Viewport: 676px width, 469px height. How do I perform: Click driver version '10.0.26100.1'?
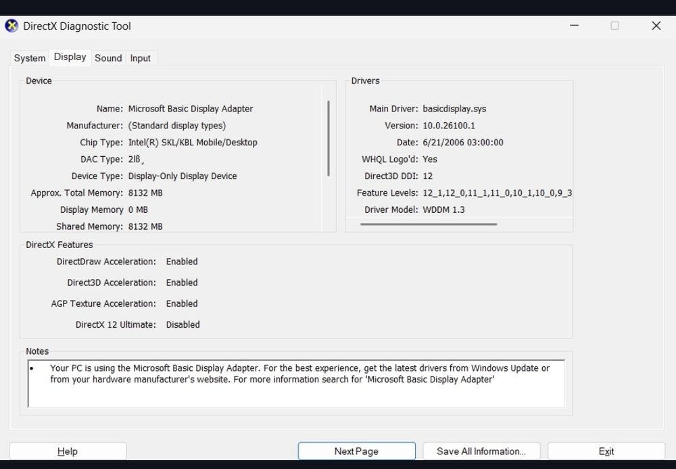[x=449, y=126]
